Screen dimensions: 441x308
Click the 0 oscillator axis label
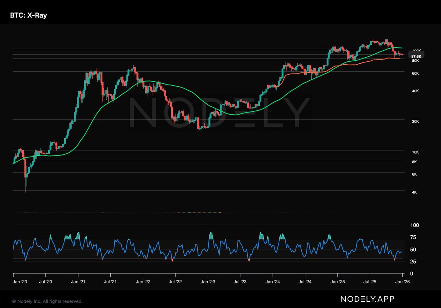[412, 274]
